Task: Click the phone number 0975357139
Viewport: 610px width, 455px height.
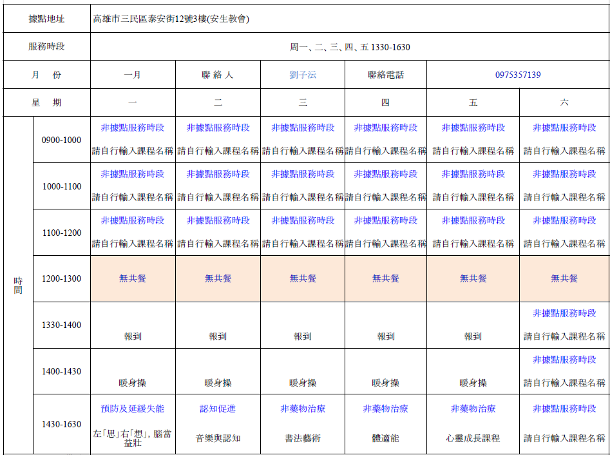Action: (x=518, y=75)
